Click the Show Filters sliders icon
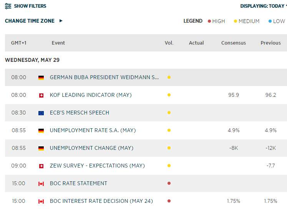The image size is (287, 209). [x=8, y=6]
